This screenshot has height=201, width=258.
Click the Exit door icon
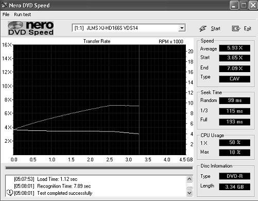[236, 28]
